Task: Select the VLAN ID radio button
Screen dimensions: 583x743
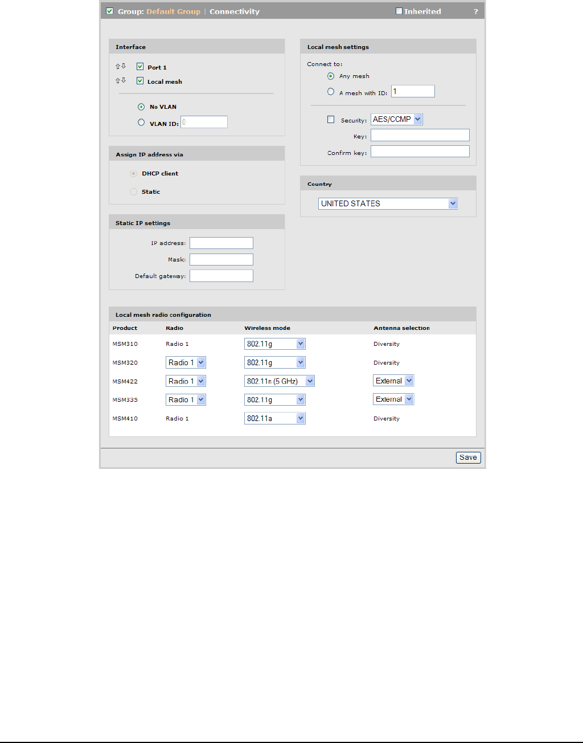Action: (141, 122)
